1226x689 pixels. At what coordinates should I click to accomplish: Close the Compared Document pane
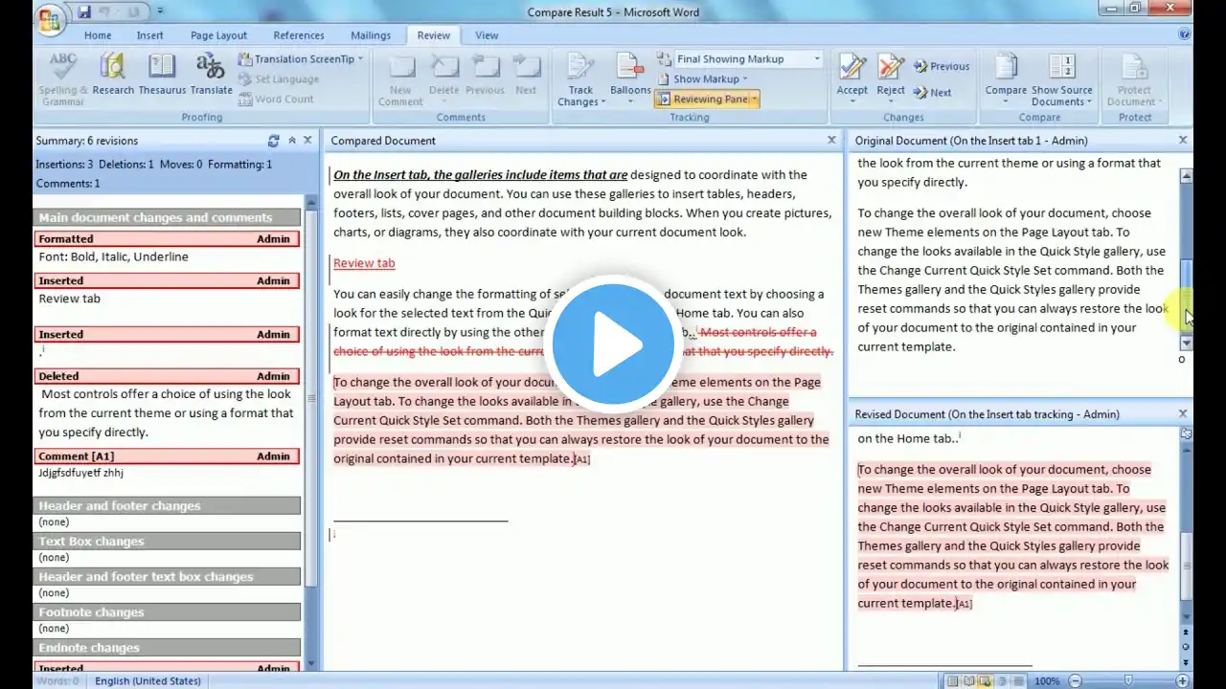832,140
